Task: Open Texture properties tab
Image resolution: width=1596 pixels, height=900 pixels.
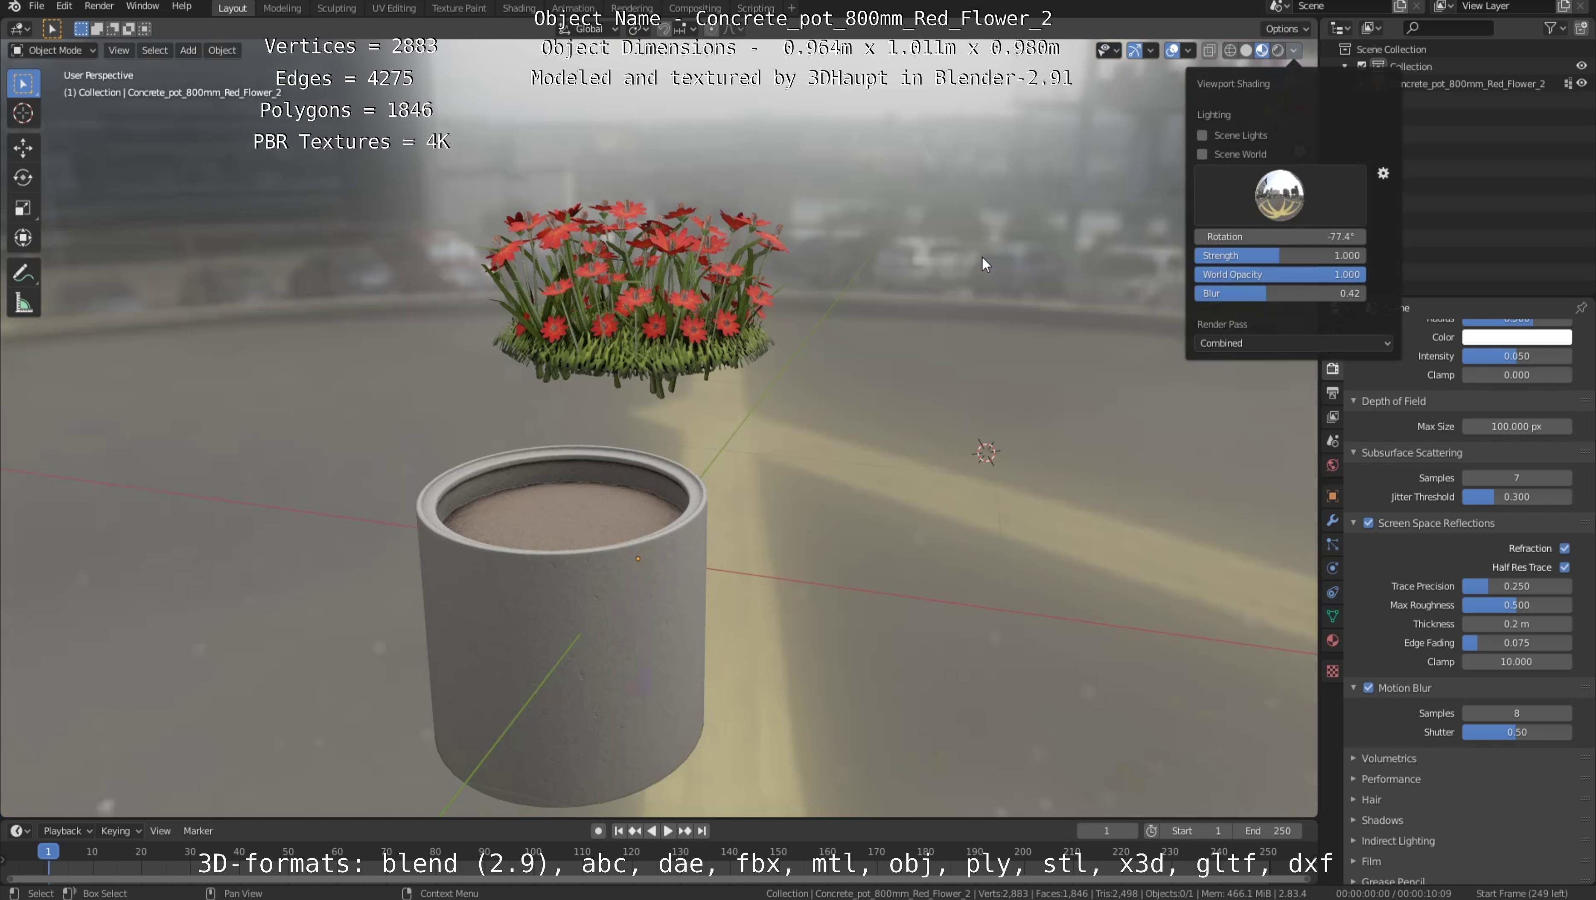Action: pos(1333,671)
